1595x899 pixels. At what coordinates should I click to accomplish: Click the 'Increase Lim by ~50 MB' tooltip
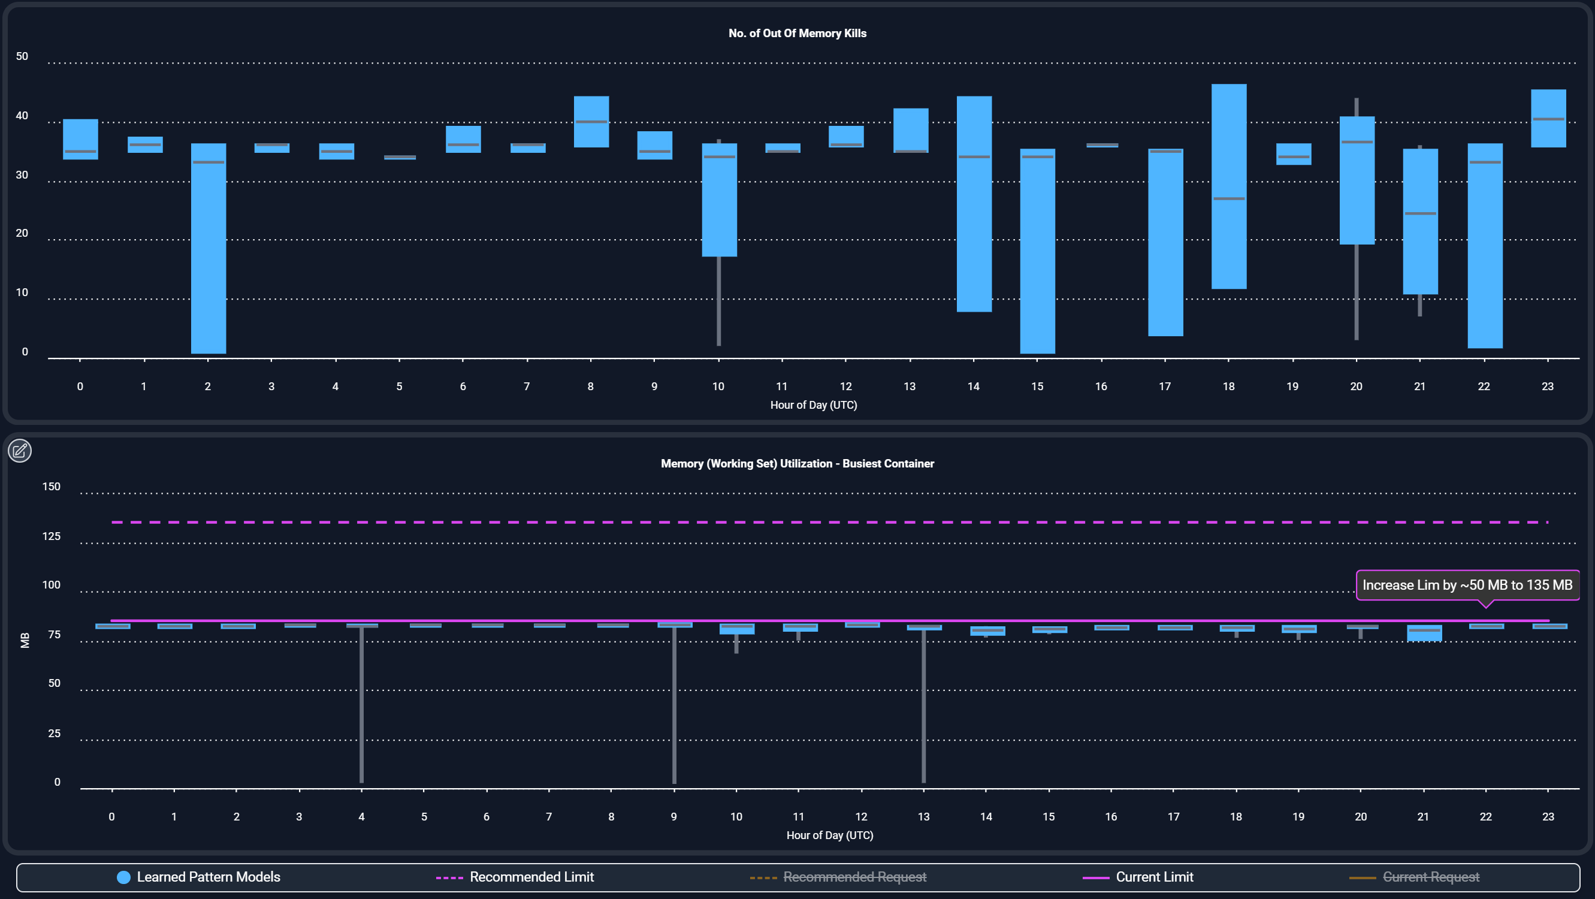pos(1467,585)
